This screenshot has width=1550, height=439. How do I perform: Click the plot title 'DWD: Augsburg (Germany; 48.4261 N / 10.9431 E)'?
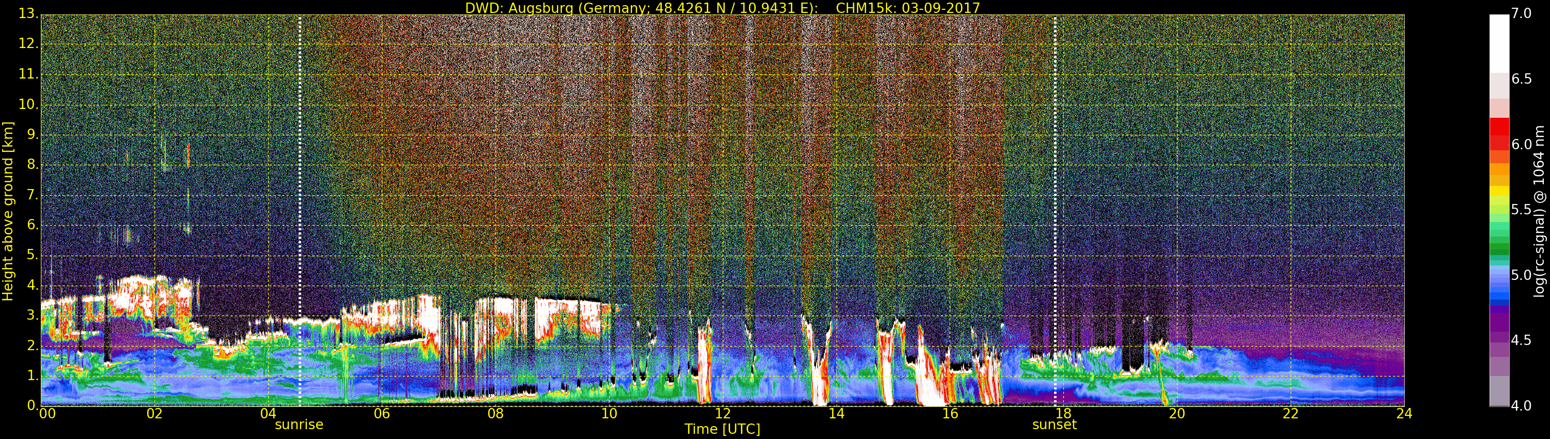[x=641, y=8]
